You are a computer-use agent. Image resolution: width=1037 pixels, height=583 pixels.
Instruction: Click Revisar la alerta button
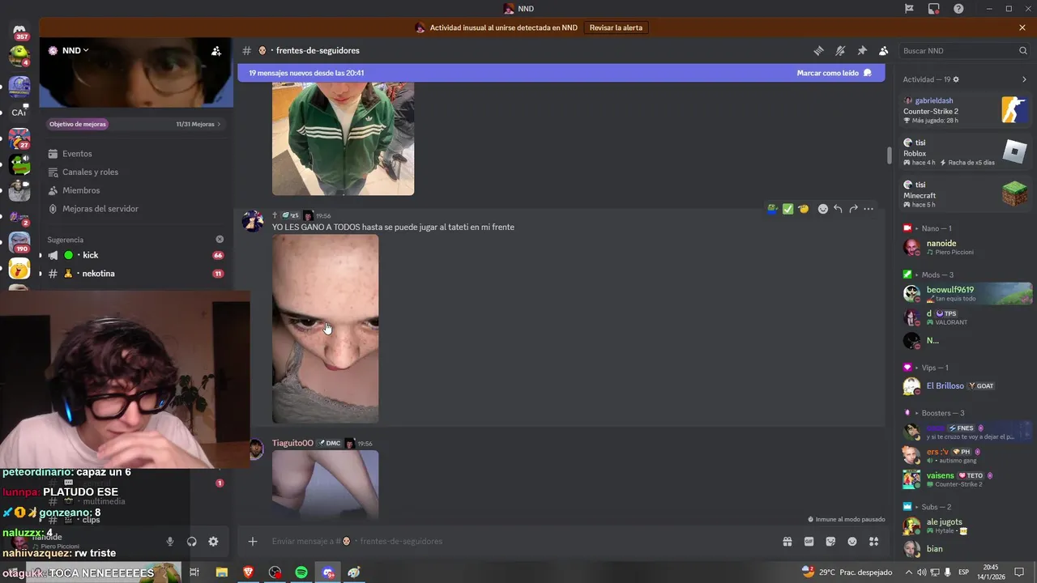click(x=616, y=28)
